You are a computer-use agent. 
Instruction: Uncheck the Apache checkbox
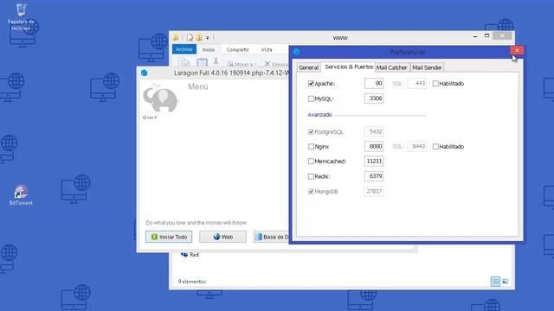(x=311, y=84)
